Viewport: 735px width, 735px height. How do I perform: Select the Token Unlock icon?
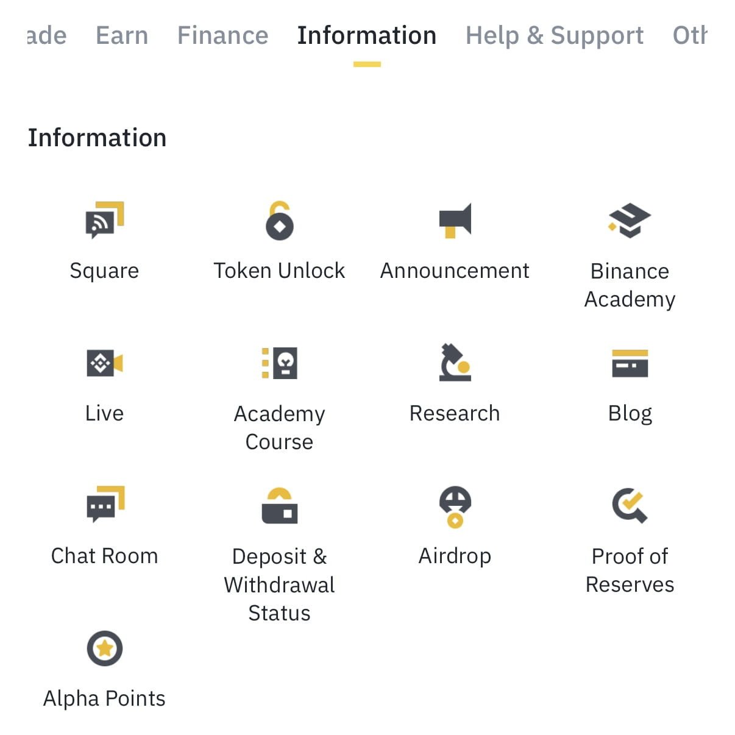point(279,221)
